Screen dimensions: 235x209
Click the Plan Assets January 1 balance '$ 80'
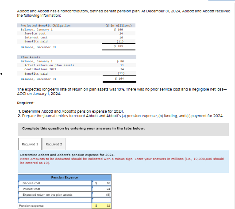click(120, 61)
